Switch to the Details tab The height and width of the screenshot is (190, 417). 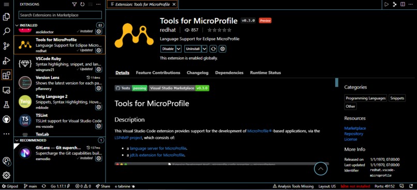tap(122, 73)
